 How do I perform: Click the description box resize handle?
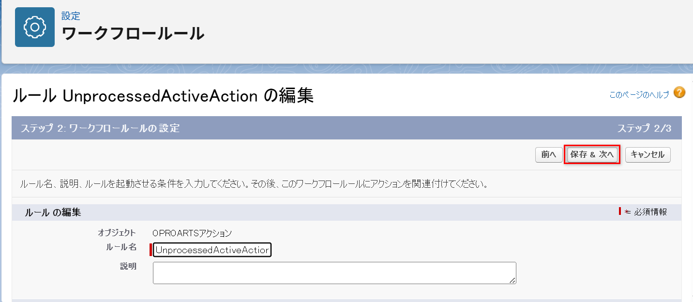pos(512,280)
